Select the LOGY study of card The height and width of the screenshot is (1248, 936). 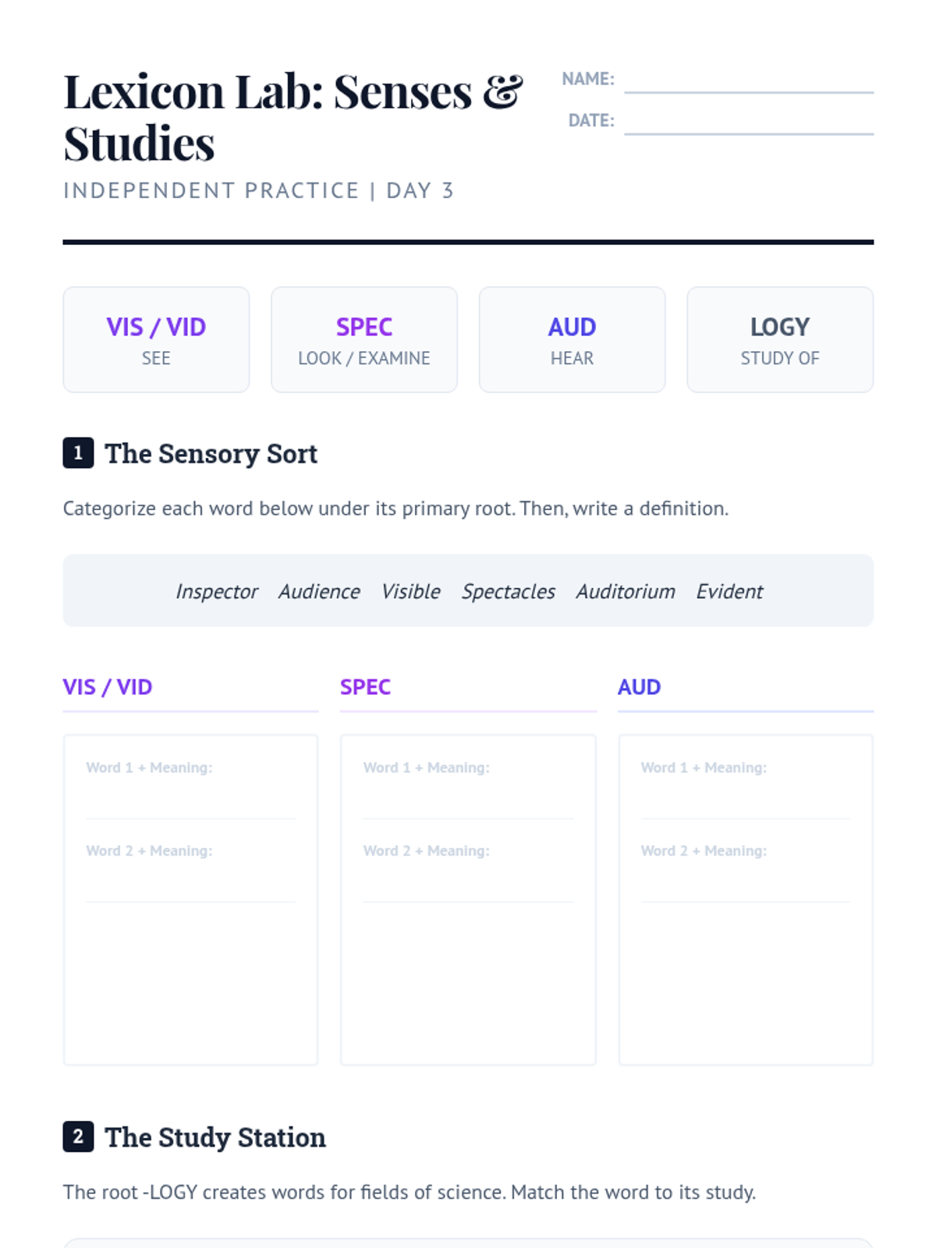780,339
